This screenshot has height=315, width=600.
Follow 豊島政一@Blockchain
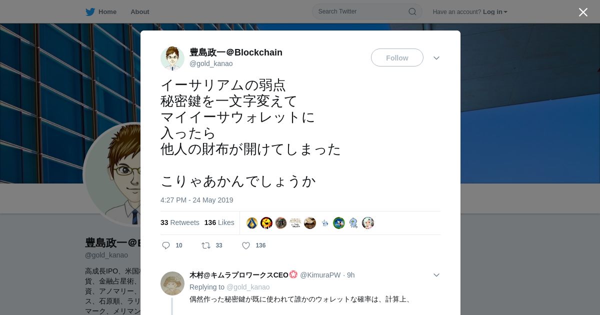coord(397,57)
